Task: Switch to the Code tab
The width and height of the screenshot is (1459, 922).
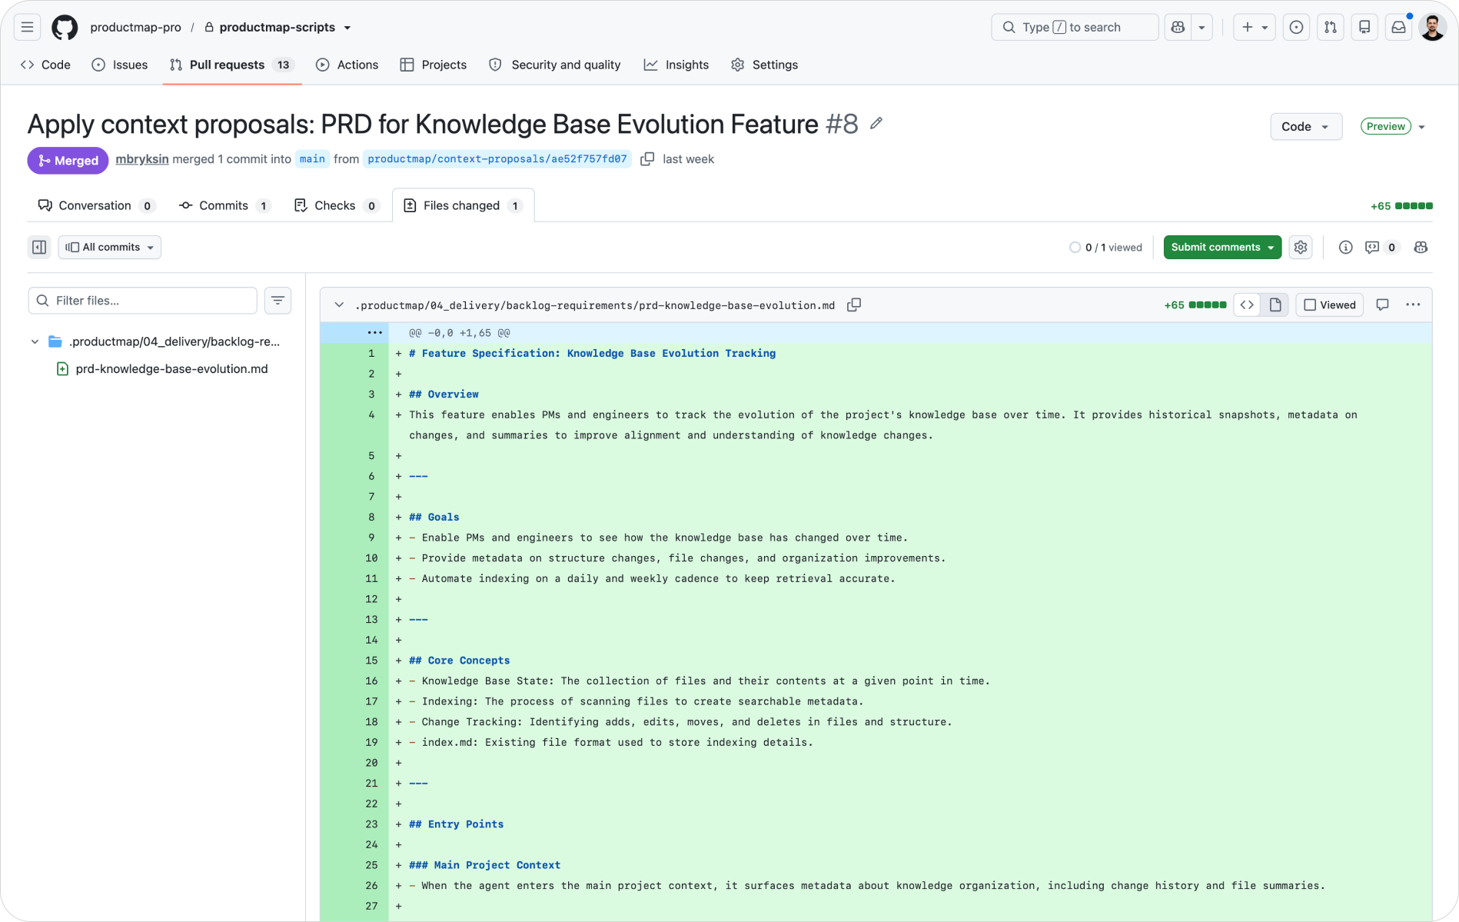Action: 46,65
